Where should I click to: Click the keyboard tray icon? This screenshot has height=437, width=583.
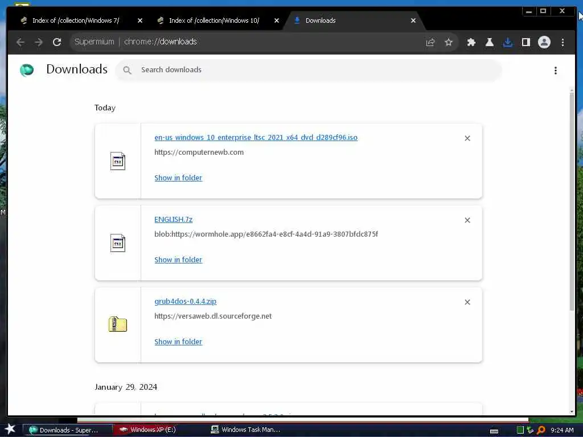click(494, 431)
